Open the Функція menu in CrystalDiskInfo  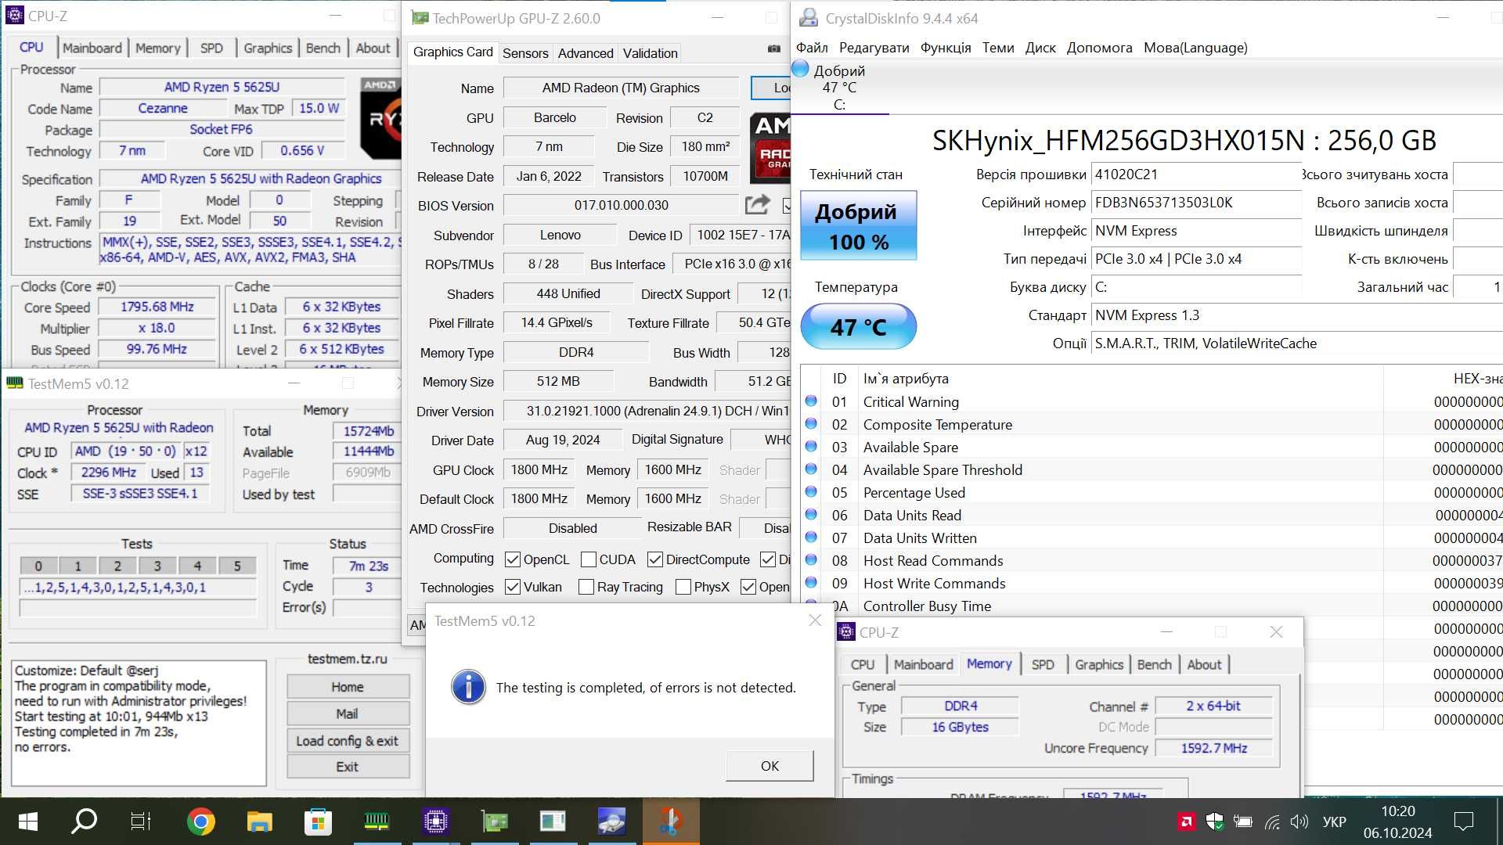[946, 48]
